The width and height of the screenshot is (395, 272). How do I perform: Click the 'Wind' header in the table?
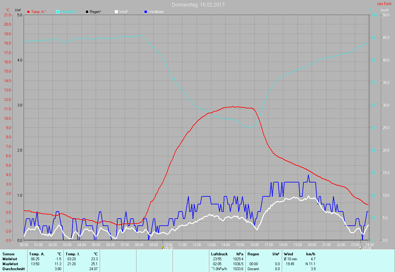289,254
